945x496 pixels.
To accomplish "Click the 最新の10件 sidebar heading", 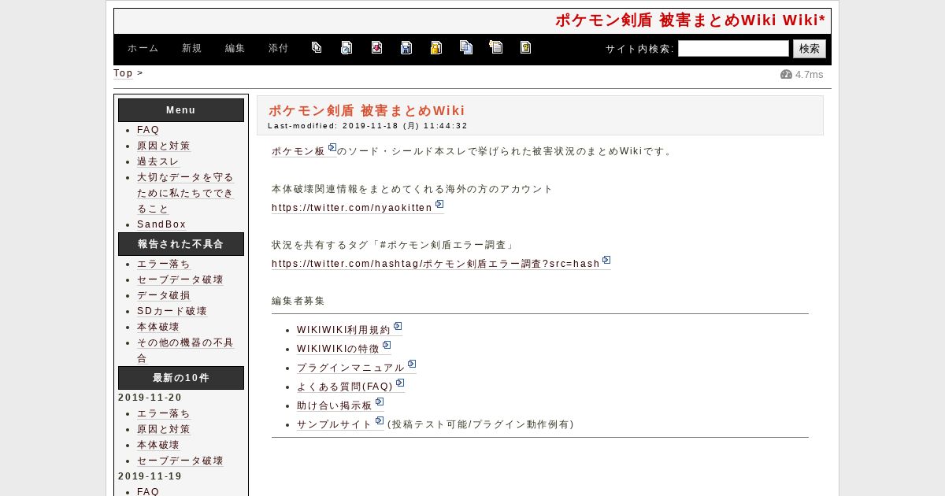I will (x=181, y=378).
